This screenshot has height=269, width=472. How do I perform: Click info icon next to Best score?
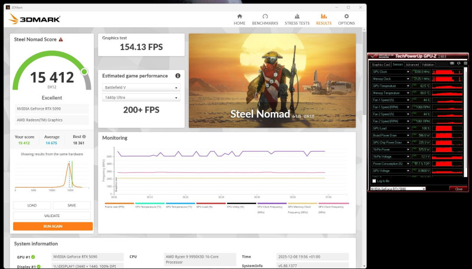tap(84, 137)
